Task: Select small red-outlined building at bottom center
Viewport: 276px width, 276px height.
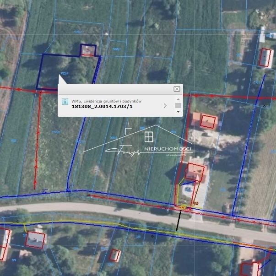Action: click(x=114, y=255)
